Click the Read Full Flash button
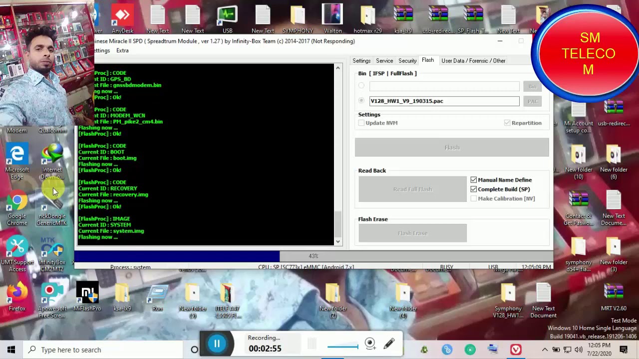This screenshot has width=639, height=359. tap(412, 189)
